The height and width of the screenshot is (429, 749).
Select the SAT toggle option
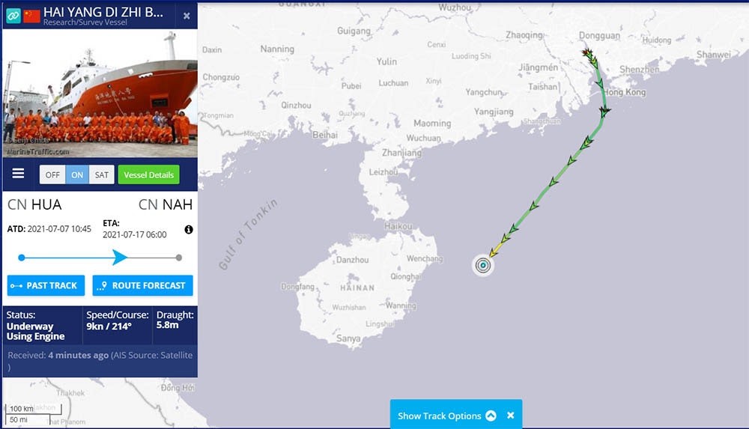point(102,175)
